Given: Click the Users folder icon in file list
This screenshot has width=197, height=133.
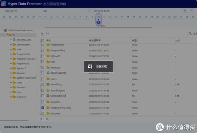Looking at the screenshot, I should pos(48,79).
